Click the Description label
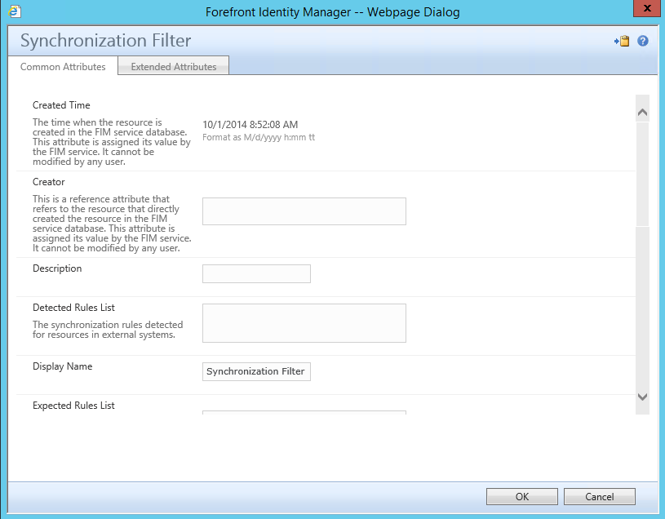665x519 pixels. point(57,268)
